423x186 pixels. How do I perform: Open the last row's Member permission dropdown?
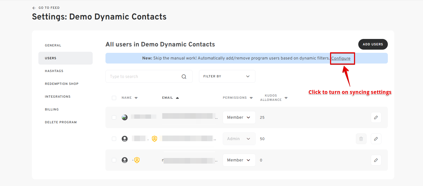239,160
